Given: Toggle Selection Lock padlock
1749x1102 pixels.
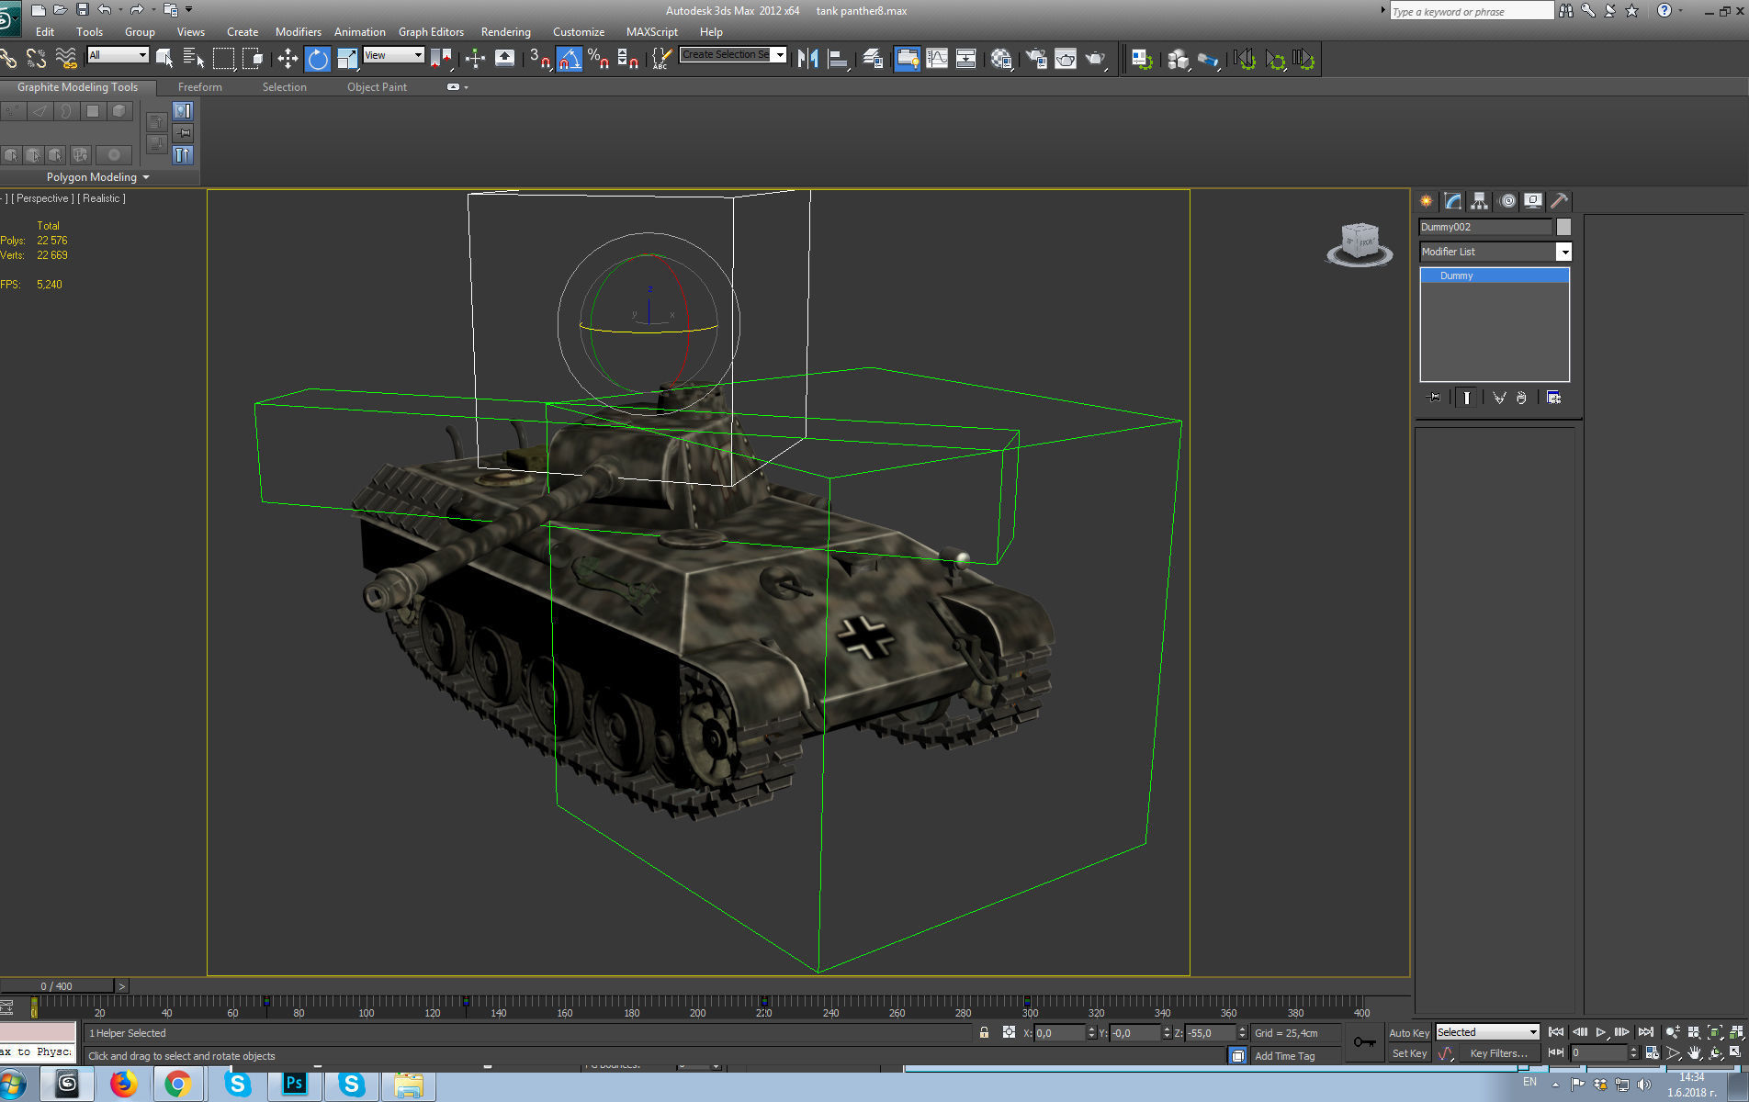Looking at the screenshot, I should point(984,1032).
